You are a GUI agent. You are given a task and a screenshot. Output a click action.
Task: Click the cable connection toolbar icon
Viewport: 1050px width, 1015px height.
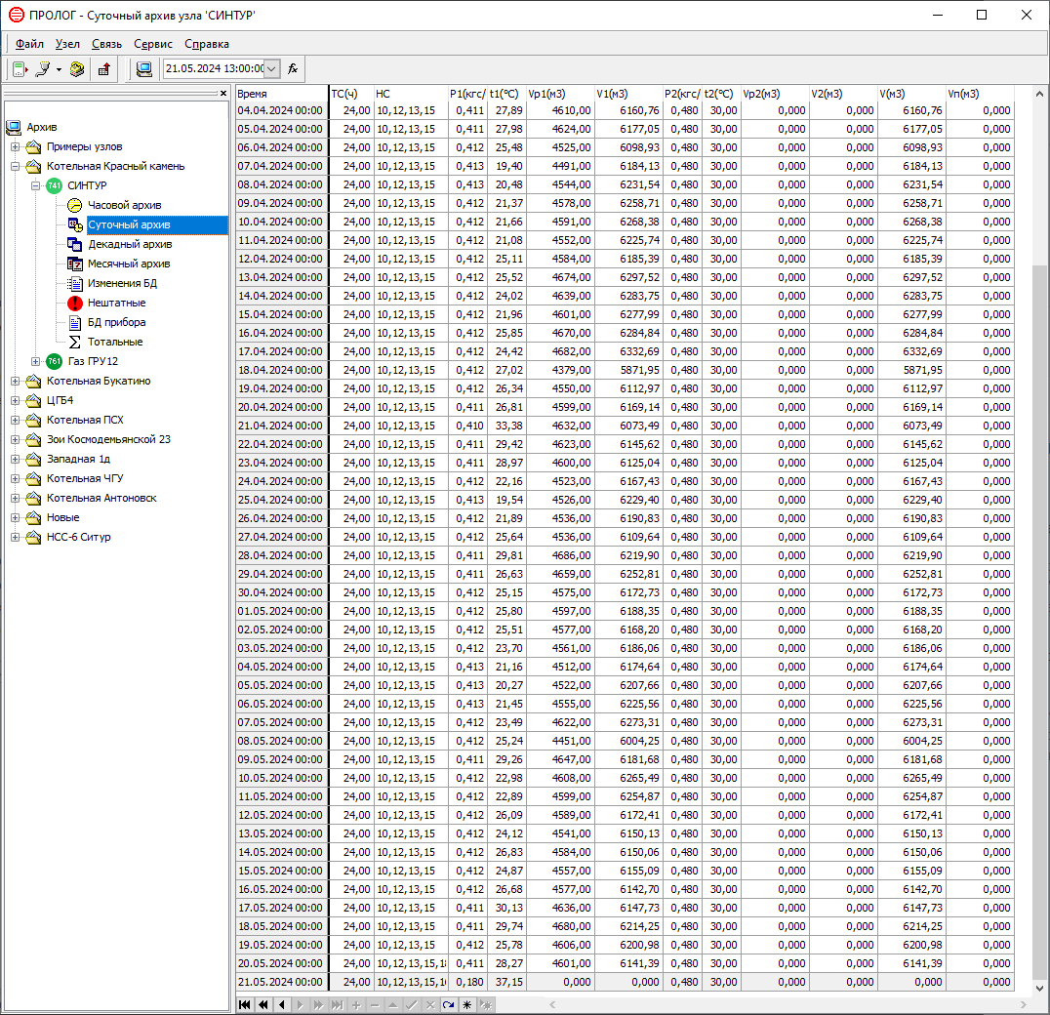click(42, 69)
